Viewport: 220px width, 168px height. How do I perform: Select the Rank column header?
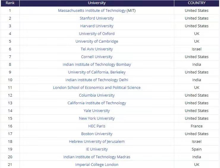10,3
